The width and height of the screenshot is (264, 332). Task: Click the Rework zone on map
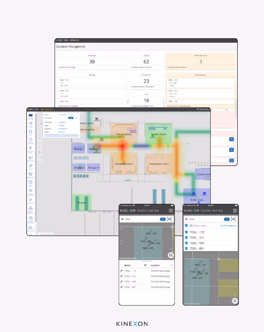click(x=82, y=203)
